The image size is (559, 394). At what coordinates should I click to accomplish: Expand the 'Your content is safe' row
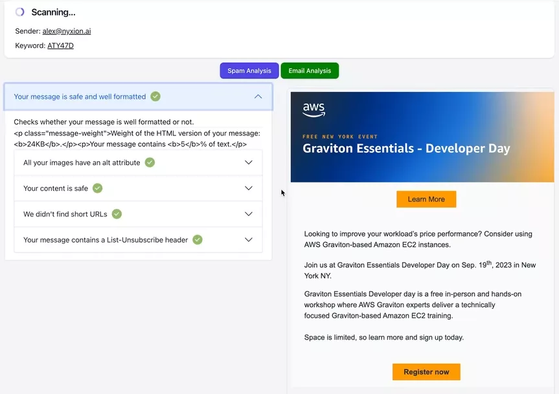click(x=248, y=188)
